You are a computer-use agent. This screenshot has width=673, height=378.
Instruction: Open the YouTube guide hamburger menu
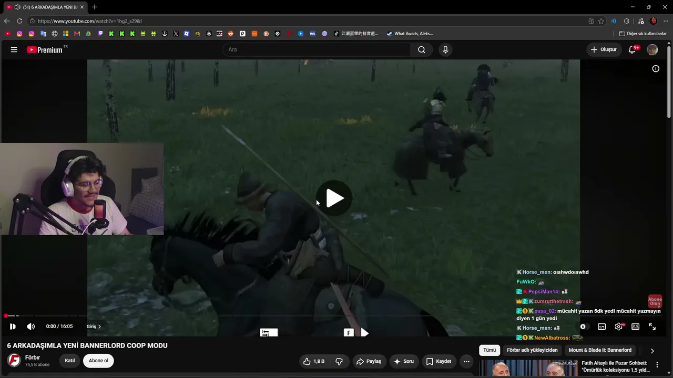(x=14, y=50)
